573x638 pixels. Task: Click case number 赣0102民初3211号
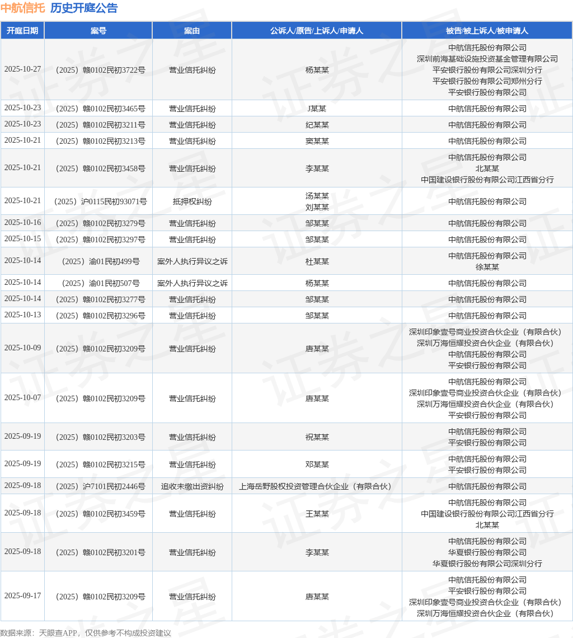pyautogui.click(x=101, y=125)
